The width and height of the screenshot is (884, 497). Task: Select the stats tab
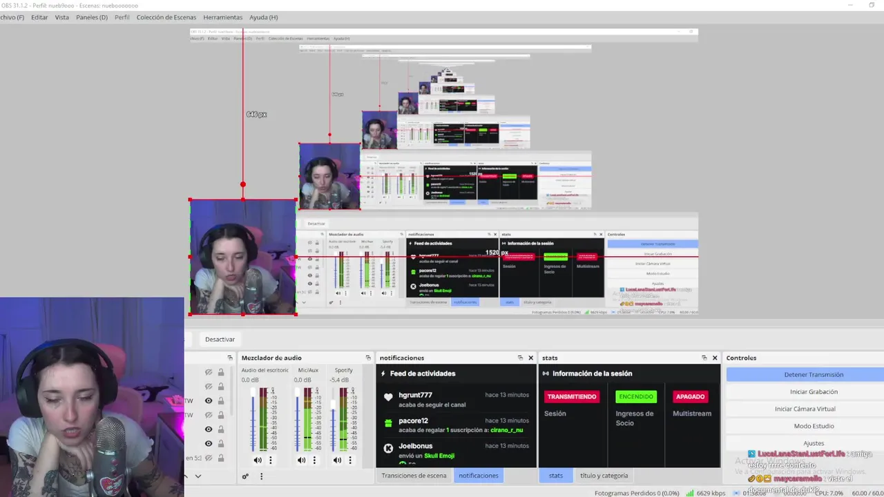556,476
